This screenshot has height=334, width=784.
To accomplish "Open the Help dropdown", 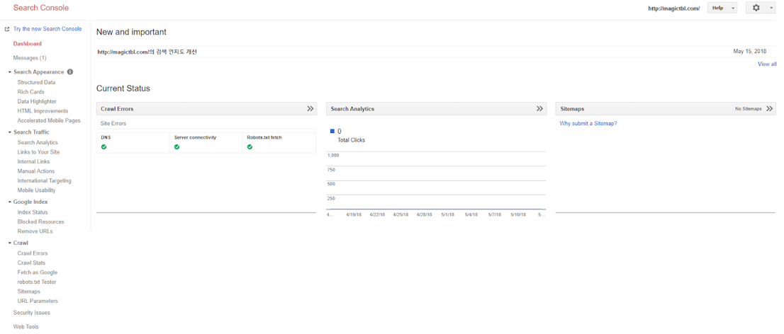I will pos(722,8).
